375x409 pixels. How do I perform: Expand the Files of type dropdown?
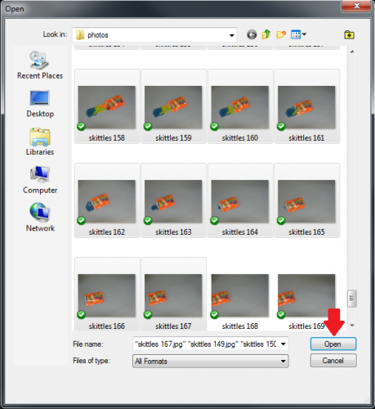click(x=283, y=362)
